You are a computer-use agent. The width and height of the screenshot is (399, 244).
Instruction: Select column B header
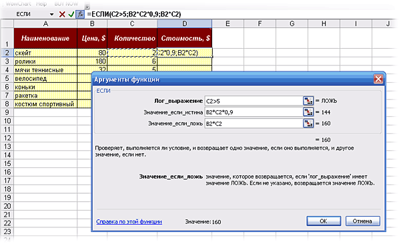coord(92,23)
